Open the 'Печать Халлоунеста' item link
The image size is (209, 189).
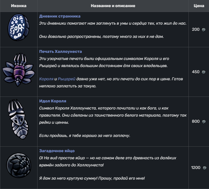coord(61,52)
